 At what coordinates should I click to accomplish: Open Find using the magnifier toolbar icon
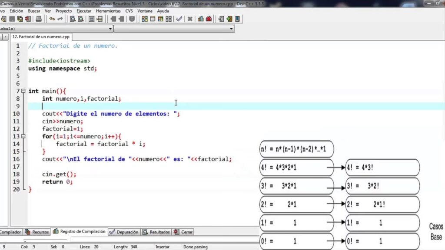73,19
